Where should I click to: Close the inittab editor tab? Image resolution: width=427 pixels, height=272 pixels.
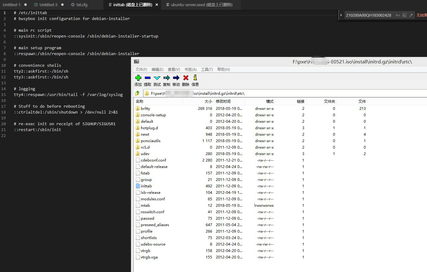(157, 5)
